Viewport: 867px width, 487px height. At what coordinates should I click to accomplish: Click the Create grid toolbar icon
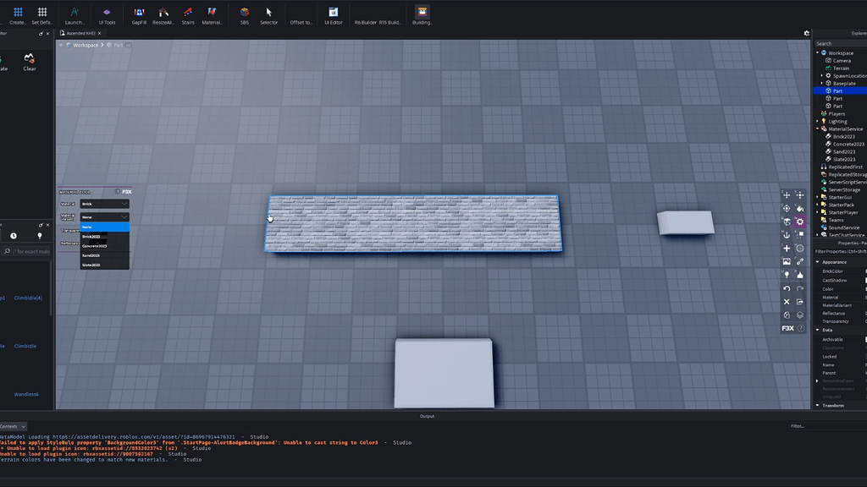18,15
